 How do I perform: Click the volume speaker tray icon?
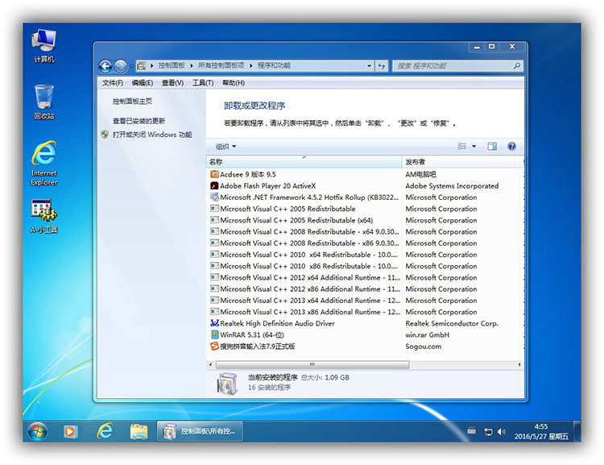click(x=501, y=431)
